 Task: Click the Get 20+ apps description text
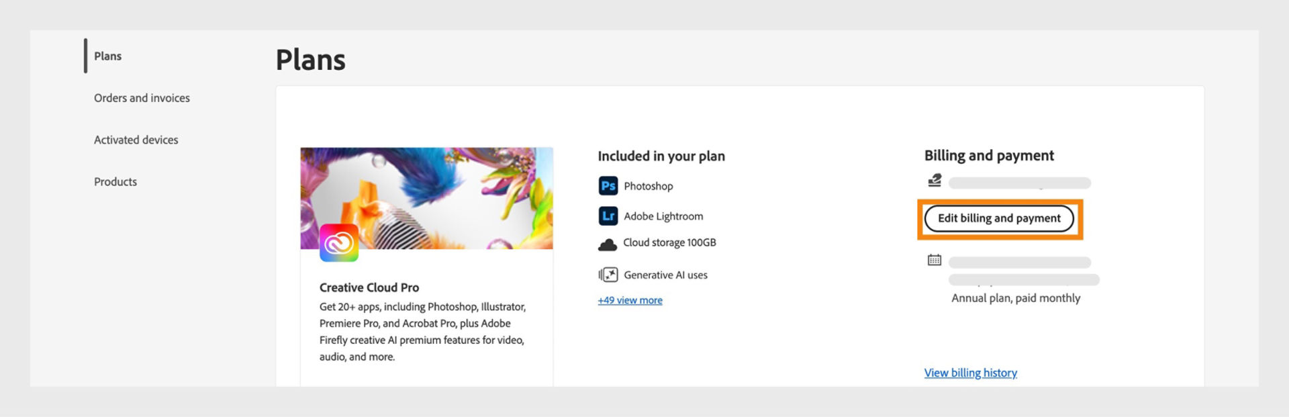(x=423, y=332)
